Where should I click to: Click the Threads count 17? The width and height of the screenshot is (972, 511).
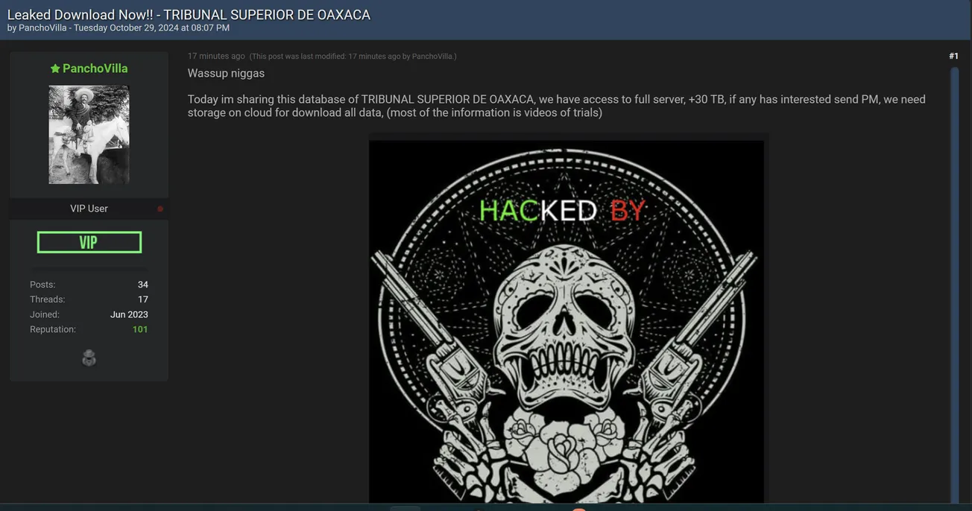143,299
